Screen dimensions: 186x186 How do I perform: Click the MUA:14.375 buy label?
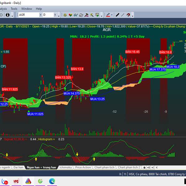72,94
